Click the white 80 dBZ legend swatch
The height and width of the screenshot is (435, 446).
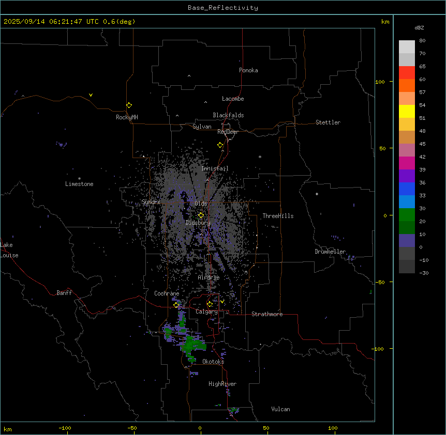407,47
